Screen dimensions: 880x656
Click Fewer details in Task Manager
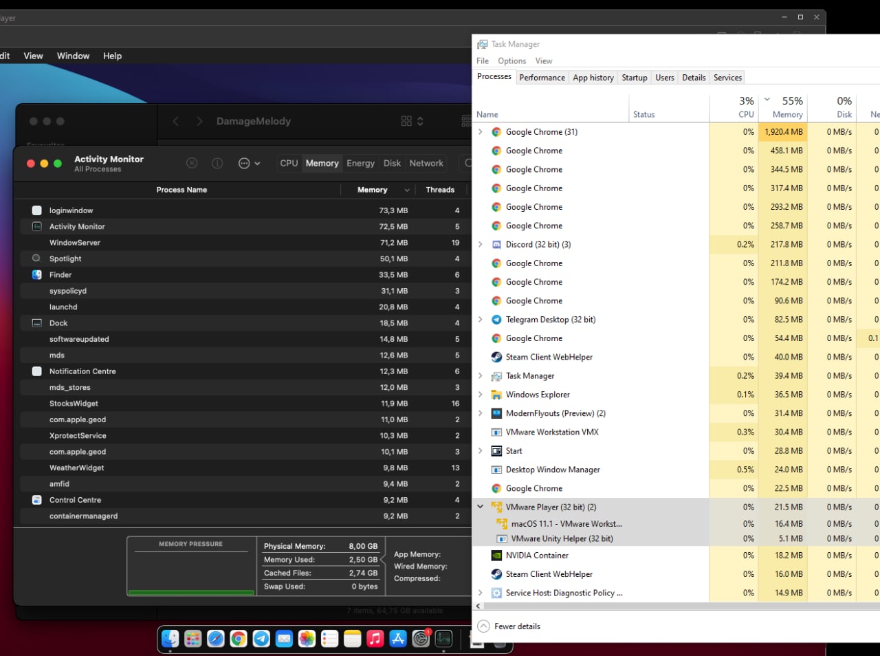(x=509, y=626)
